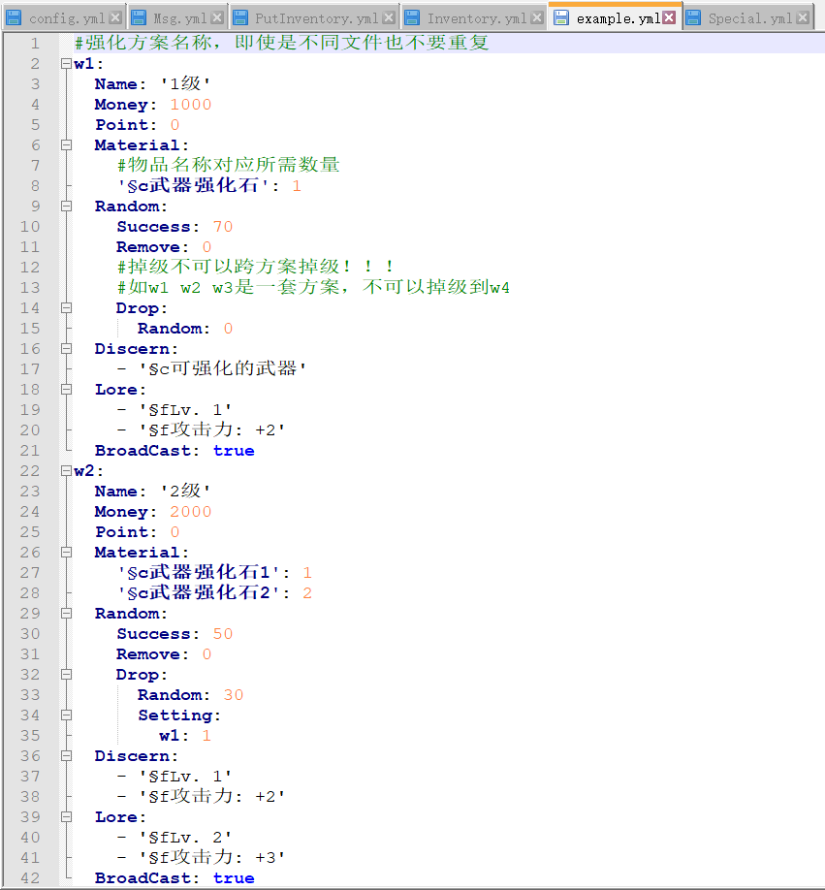This screenshot has height=890, width=825.
Task: Click the save icon on Special.yml tab
Action: pyautogui.click(x=693, y=18)
